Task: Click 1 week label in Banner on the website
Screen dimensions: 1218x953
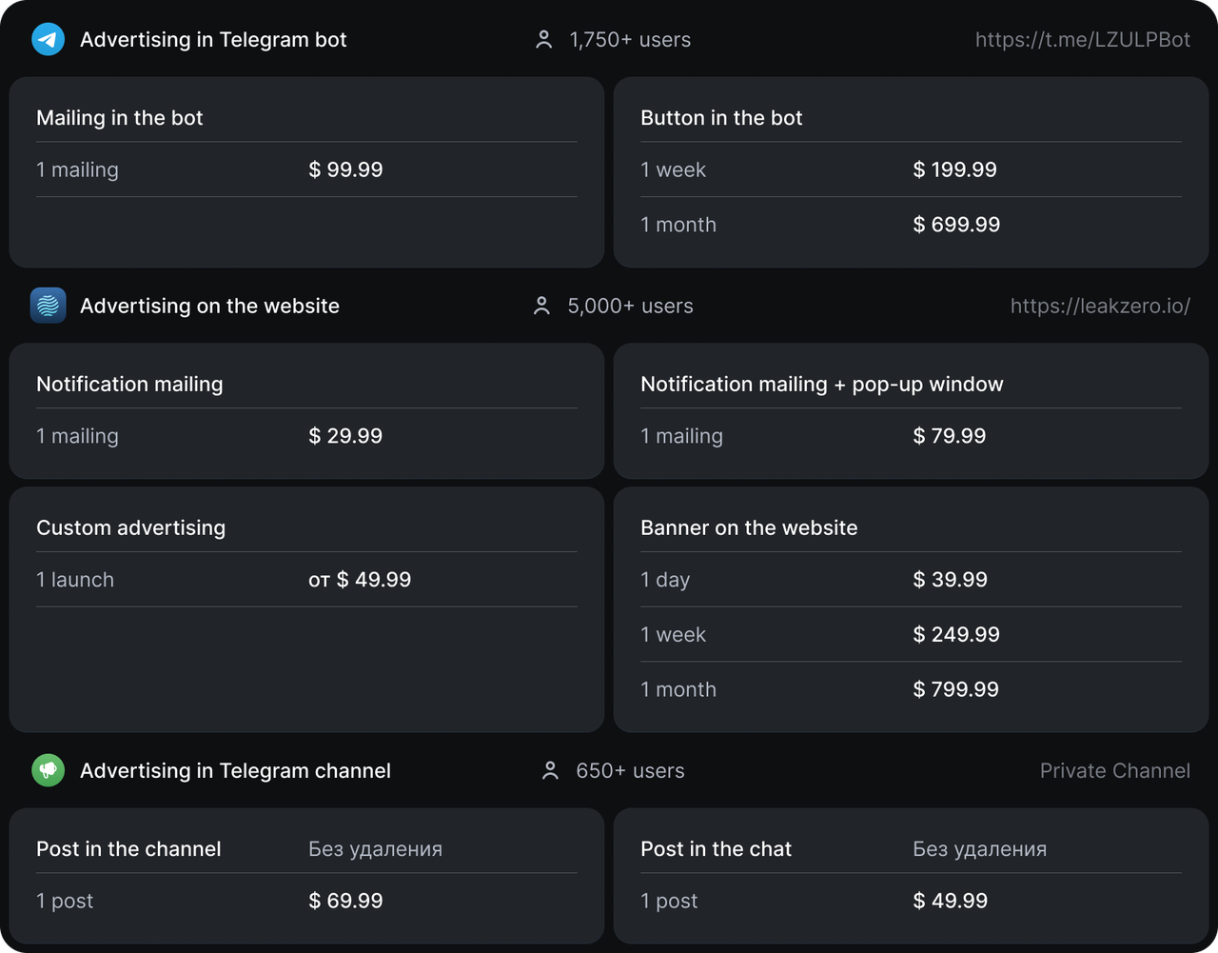Action: click(x=673, y=635)
